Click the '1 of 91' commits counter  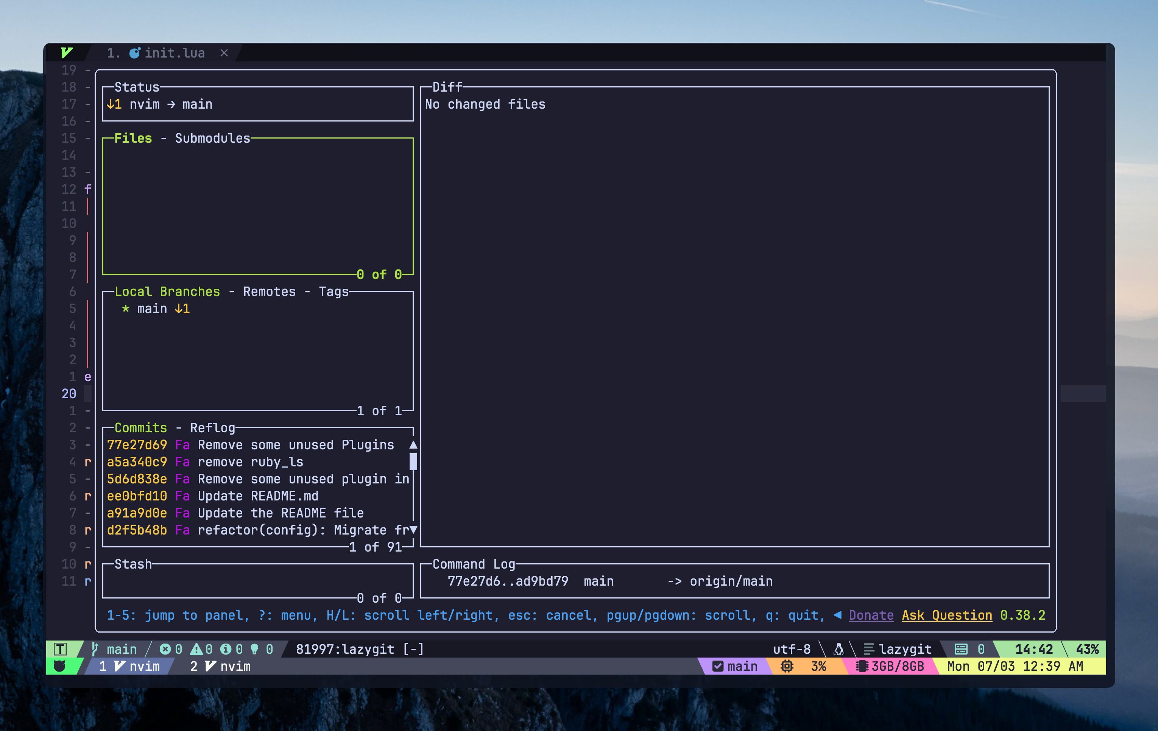pos(376,547)
